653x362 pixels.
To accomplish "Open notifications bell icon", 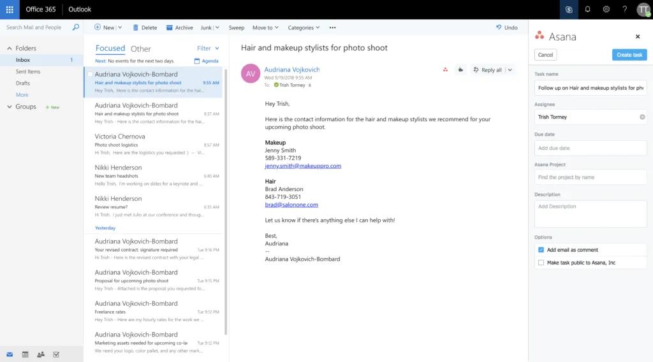I will 587,10.
